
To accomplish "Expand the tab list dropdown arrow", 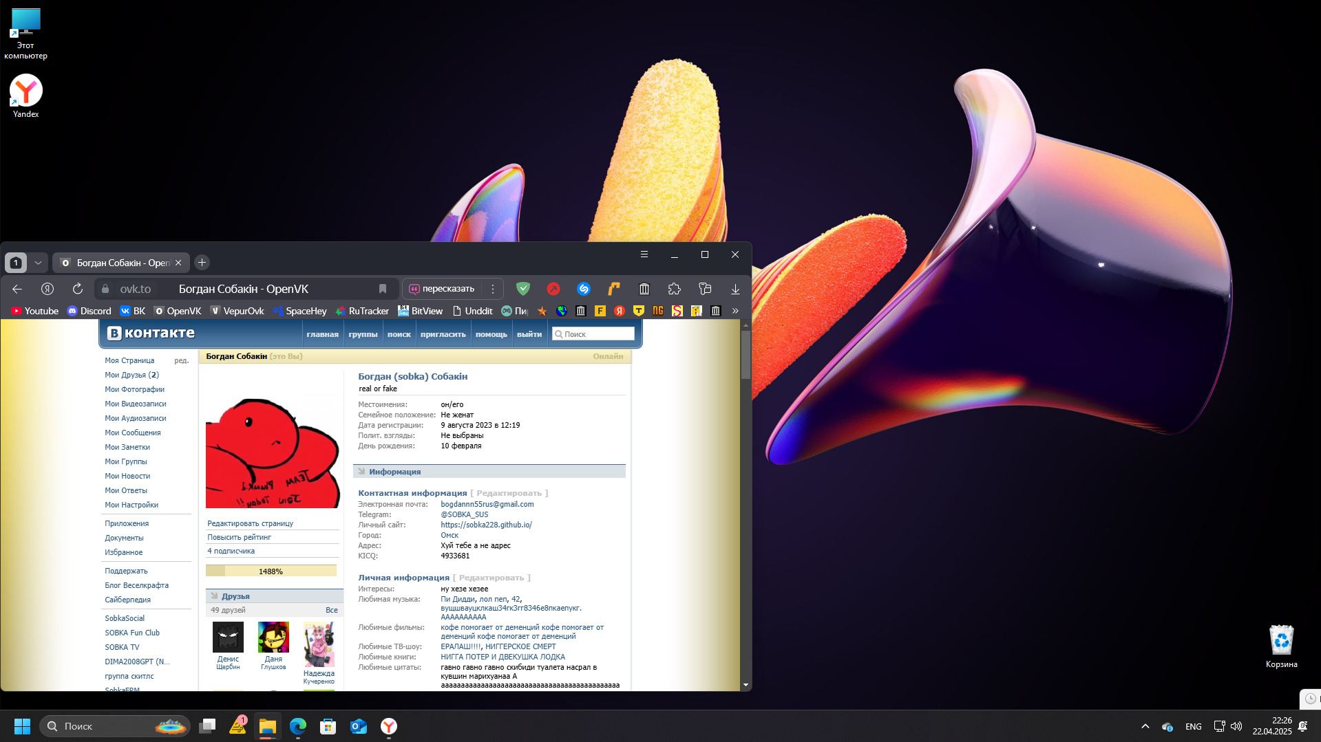I will click(x=39, y=263).
